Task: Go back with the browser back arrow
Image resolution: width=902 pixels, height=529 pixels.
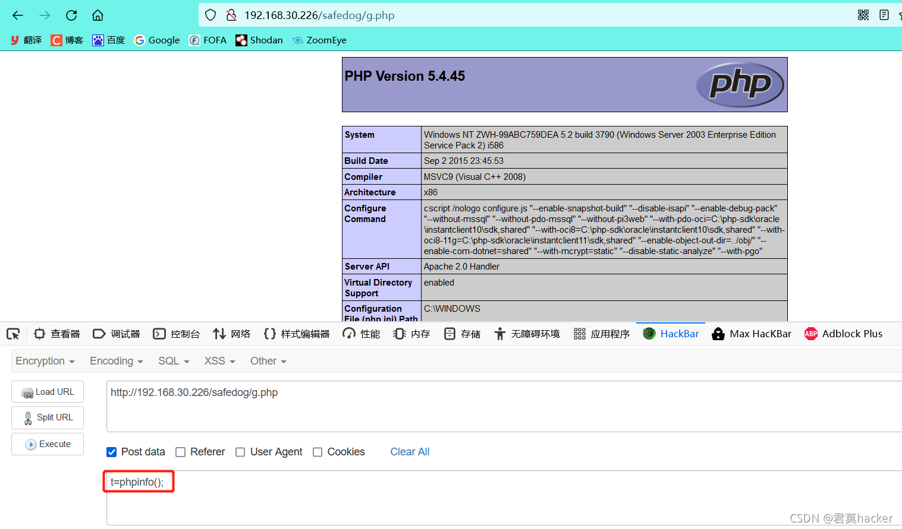Action: pyautogui.click(x=18, y=15)
